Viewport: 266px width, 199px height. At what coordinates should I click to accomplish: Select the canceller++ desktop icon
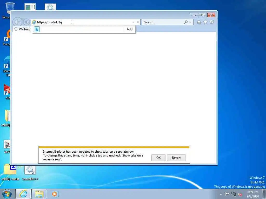(30, 173)
